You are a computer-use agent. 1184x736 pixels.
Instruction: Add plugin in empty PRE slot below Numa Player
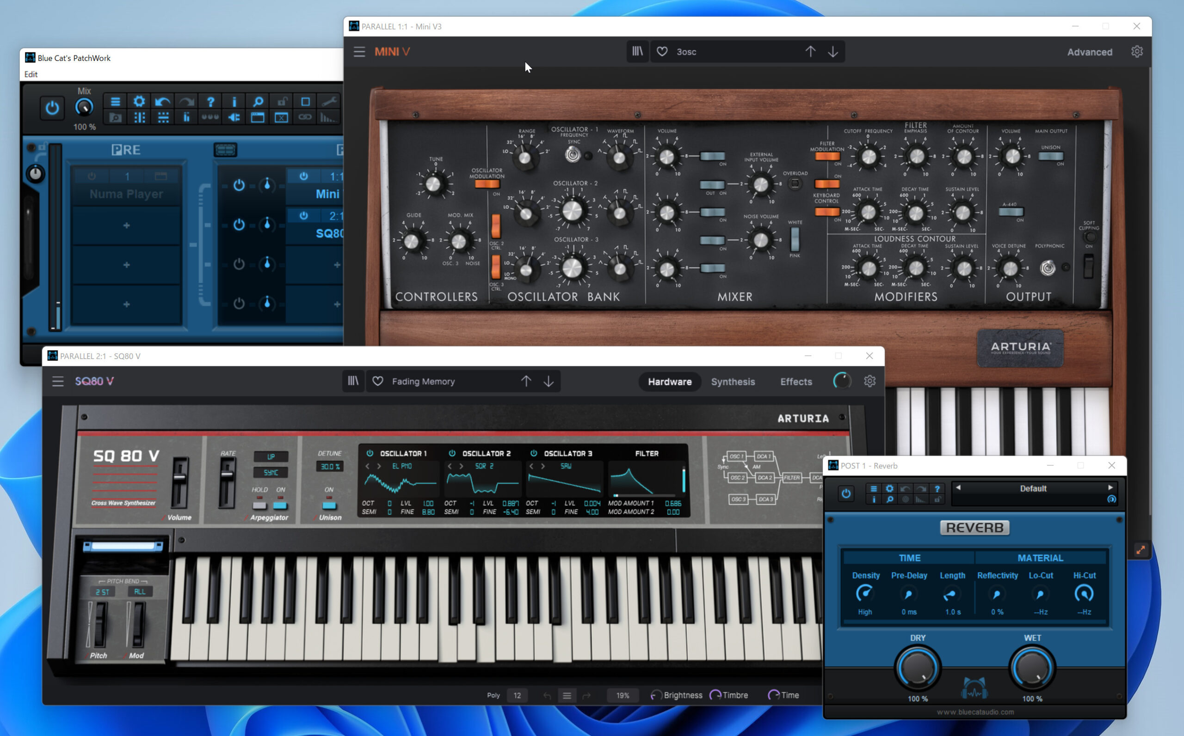coord(126,225)
